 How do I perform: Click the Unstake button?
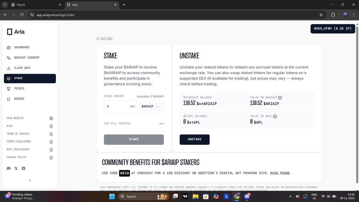point(194,139)
